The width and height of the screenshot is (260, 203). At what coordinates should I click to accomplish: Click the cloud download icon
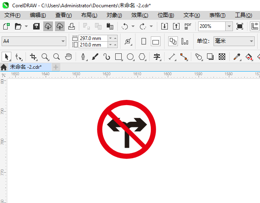pos(48,26)
